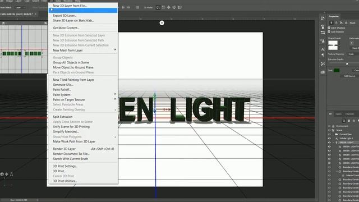Hide Infinite Light 1 with eye icon
The width and height of the screenshot is (359, 202).
point(329,139)
